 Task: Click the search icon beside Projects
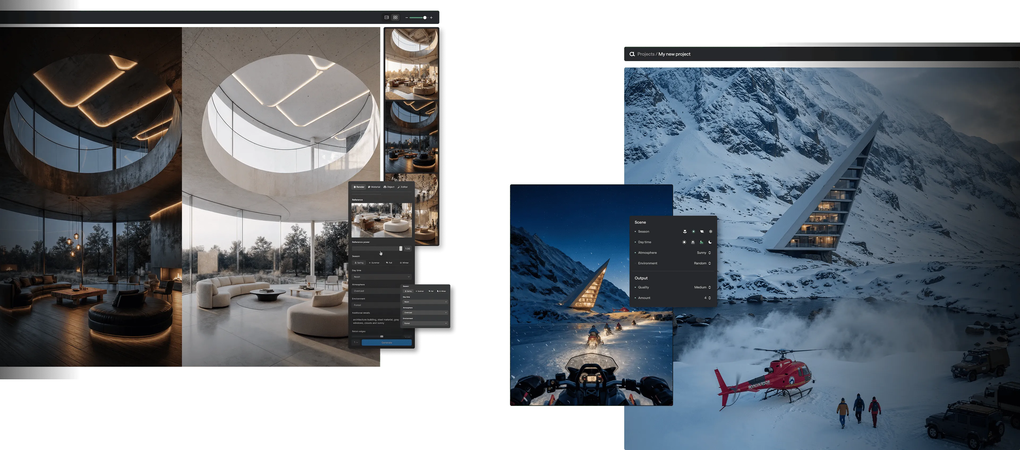(x=632, y=54)
